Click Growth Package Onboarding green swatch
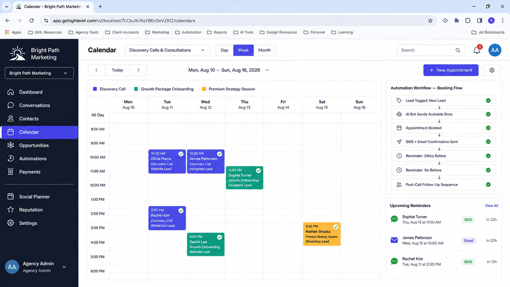The image size is (510, 287). click(136, 89)
